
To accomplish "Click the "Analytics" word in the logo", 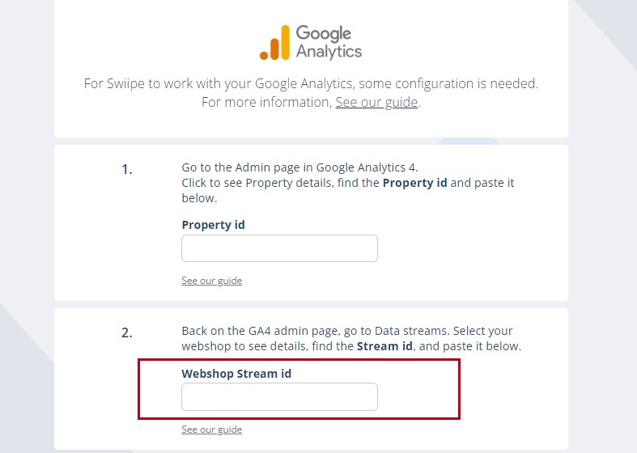I will pos(329,52).
